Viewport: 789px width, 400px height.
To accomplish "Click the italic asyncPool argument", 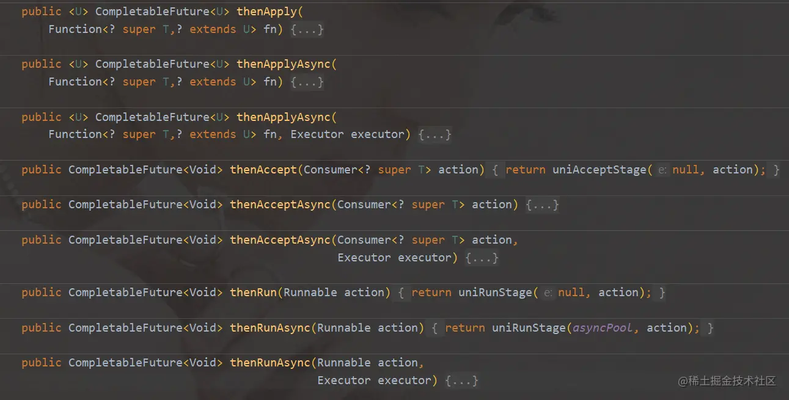I will tap(603, 328).
